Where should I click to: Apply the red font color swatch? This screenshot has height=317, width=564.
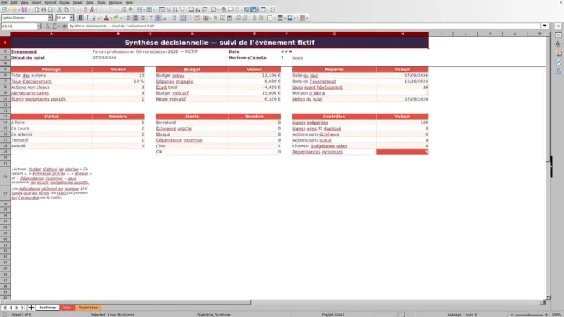coord(106,18)
